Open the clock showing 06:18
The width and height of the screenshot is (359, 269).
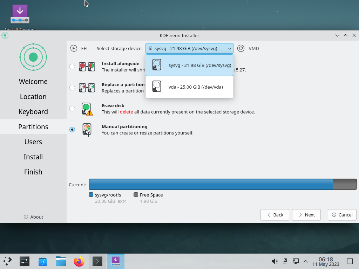point(326,261)
